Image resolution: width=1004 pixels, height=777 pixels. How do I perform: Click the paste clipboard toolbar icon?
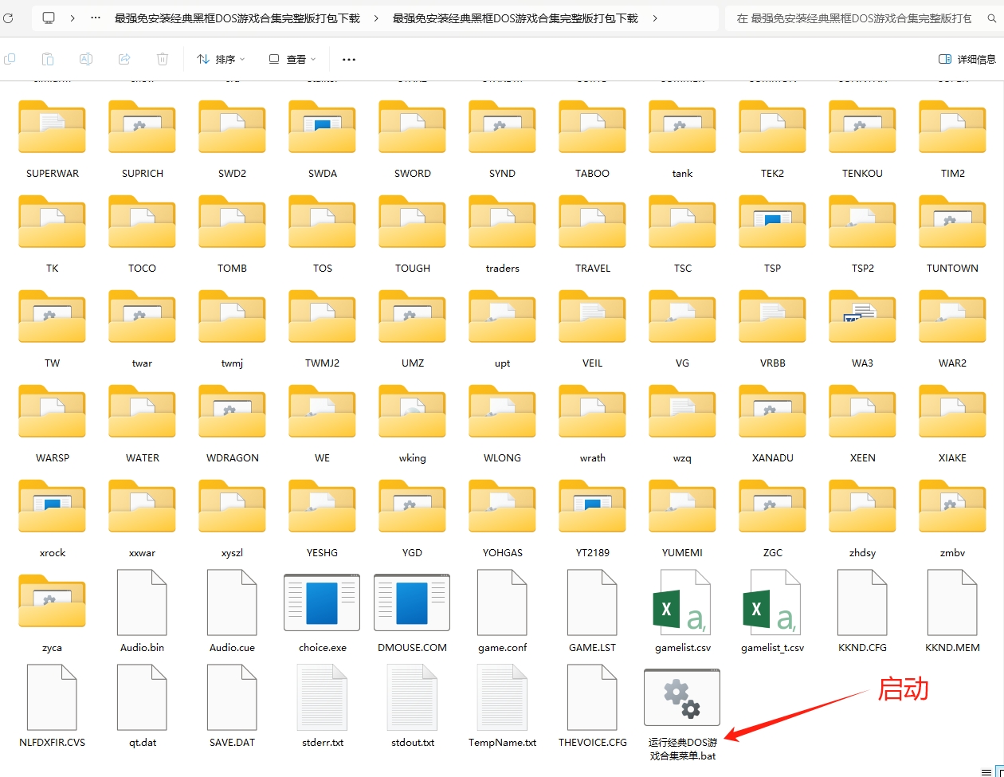[x=48, y=59]
